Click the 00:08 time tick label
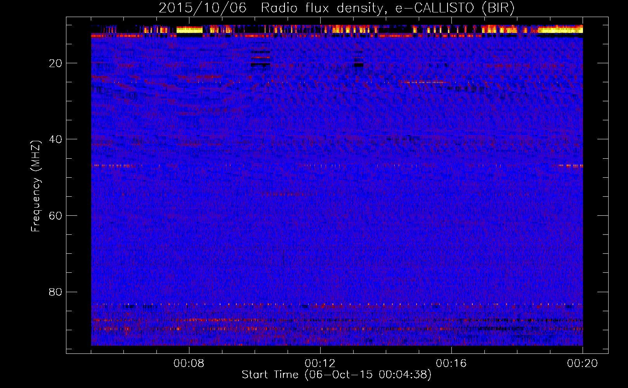Image resolution: width=628 pixels, height=388 pixels. [189, 364]
